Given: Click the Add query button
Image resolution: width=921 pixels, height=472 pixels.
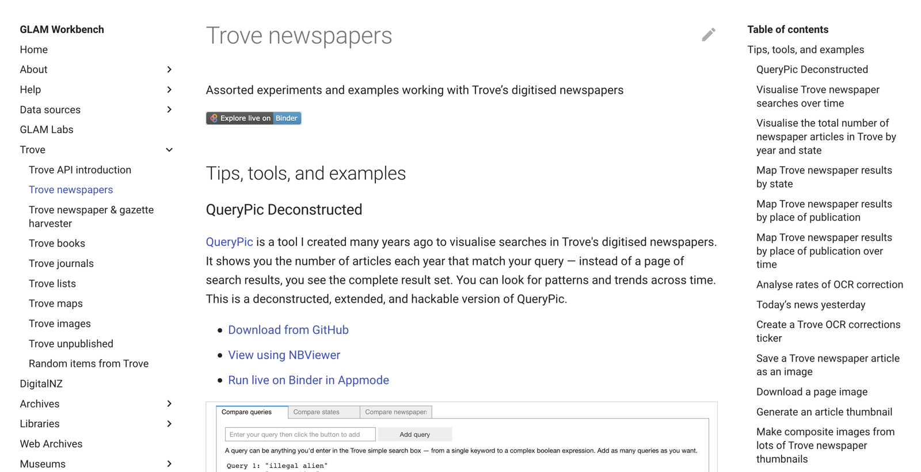Looking at the screenshot, I should tap(414, 435).
